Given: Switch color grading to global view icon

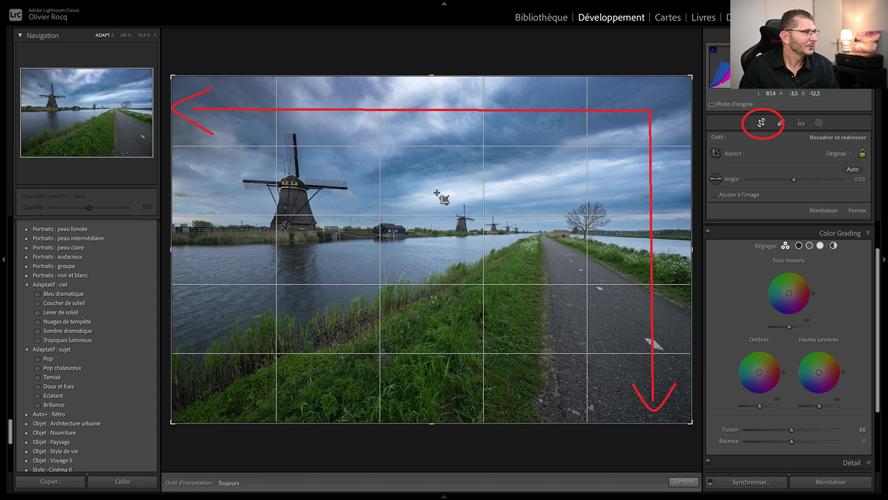Looking at the screenshot, I should point(833,246).
